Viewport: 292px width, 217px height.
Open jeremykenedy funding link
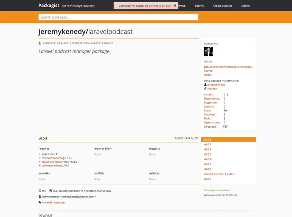click(216, 85)
